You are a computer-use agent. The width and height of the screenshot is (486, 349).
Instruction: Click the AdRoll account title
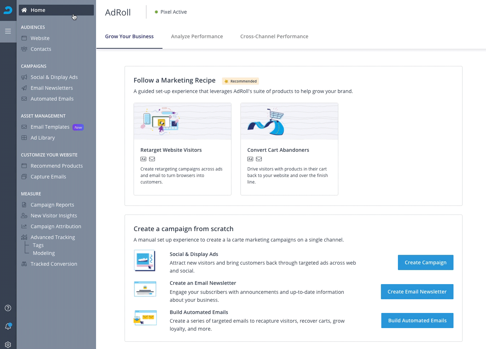pyautogui.click(x=118, y=12)
